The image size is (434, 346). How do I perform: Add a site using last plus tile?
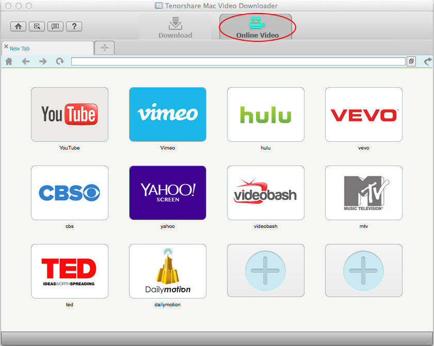pyautogui.click(x=364, y=271)
